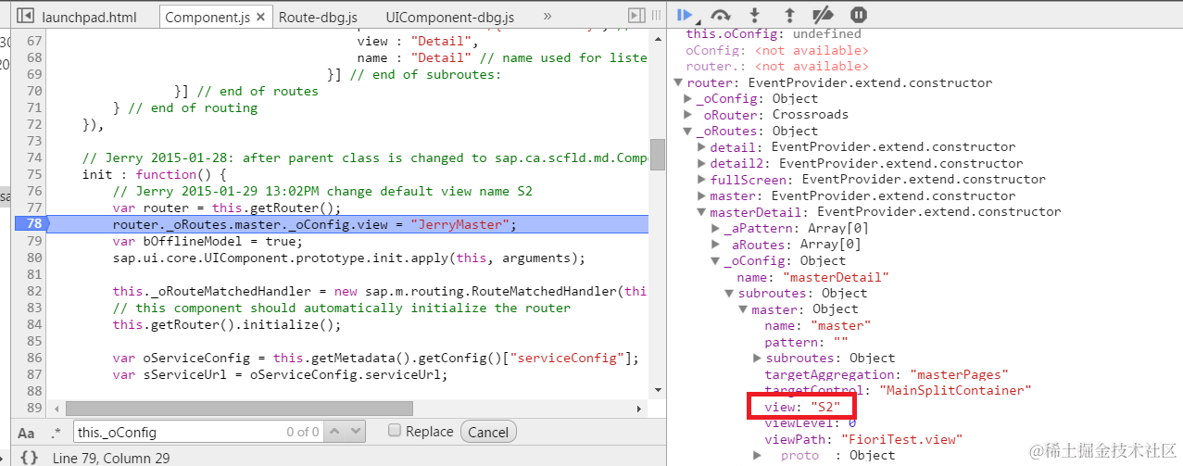The width and height of the screenshot is (1183, 466).
Task: Select oConfig: <not available> watch entry
Action: [777, 50]
